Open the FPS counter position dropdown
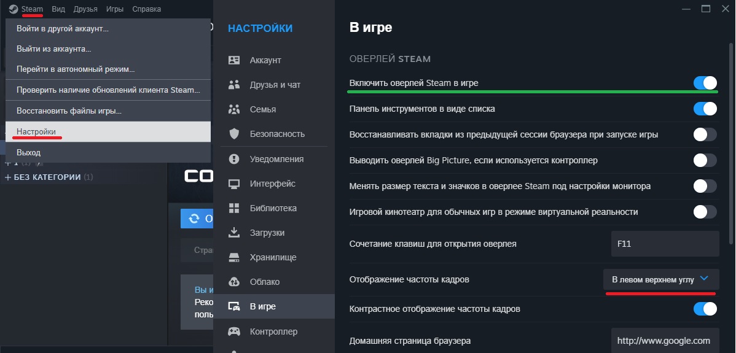The width and height of the screenshot is (736, 353). pos(661,279)
